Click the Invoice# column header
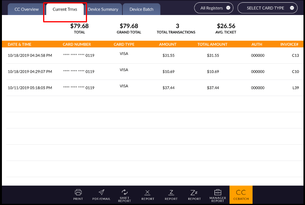The width and height of the screenshot is (305, 205). point(290,44)
